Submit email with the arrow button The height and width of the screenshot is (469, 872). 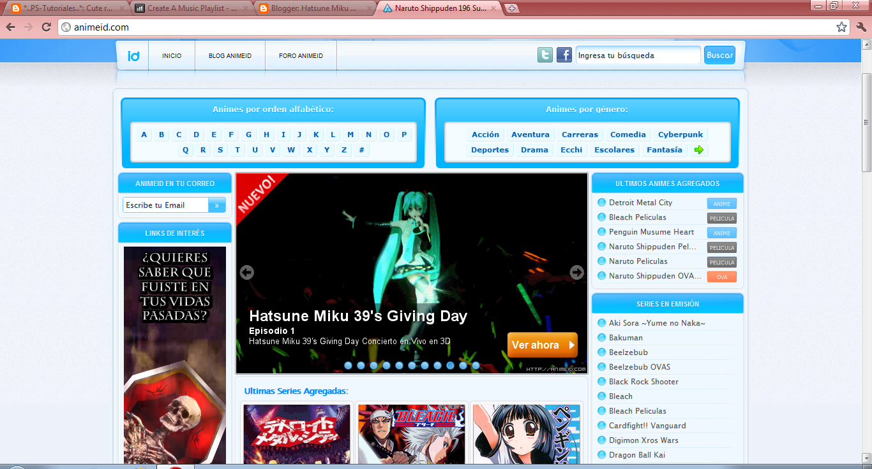pyautogui.click(x=217, y=205)
